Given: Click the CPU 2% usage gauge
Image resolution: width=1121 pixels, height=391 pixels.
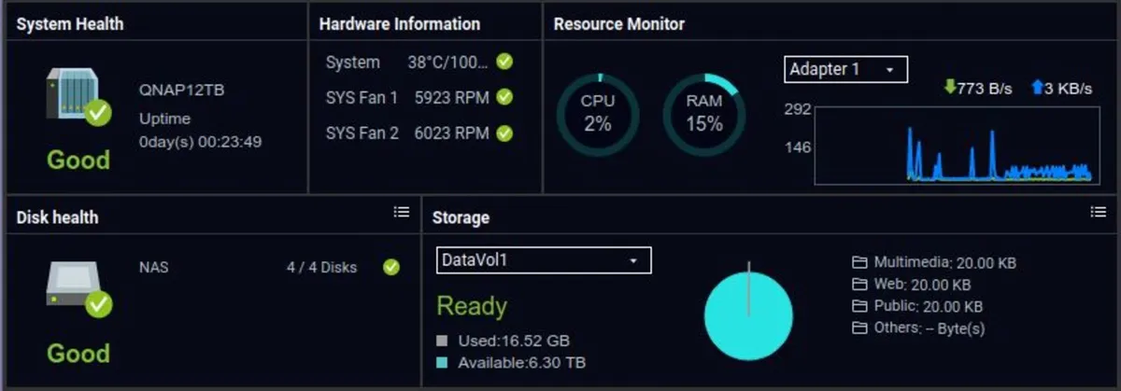Looking at the screenshot, I should point(598,115).
